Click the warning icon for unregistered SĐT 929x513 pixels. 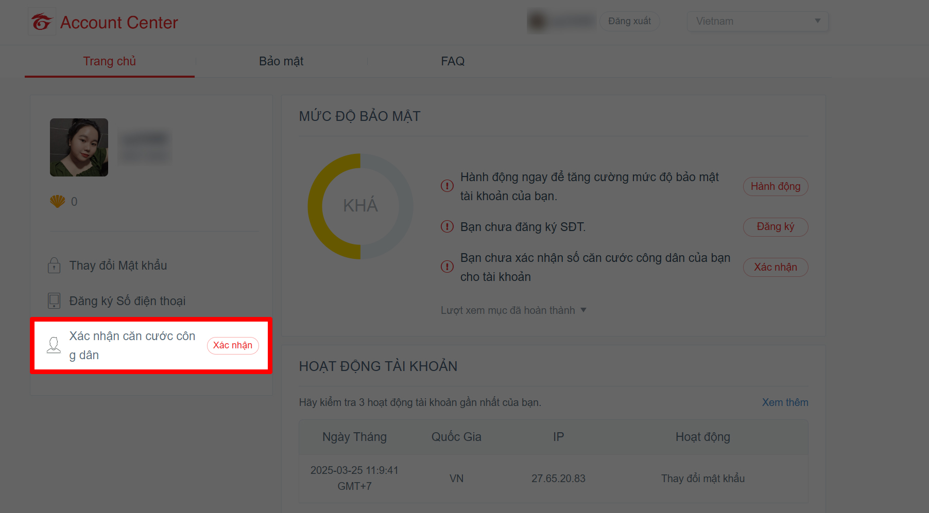pyautogui.click(x=447, y=227)
